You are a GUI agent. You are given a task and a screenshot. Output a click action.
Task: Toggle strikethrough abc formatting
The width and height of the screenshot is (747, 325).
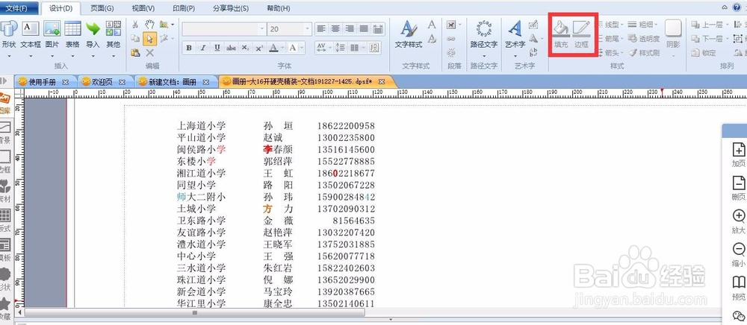coord(231,48)
